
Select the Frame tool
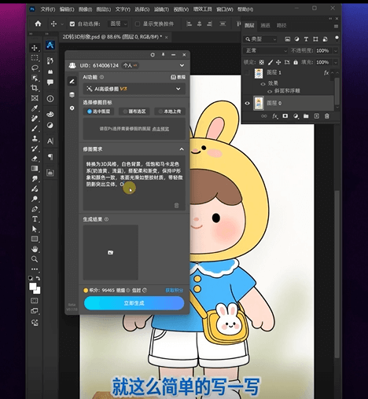point(35,98)
